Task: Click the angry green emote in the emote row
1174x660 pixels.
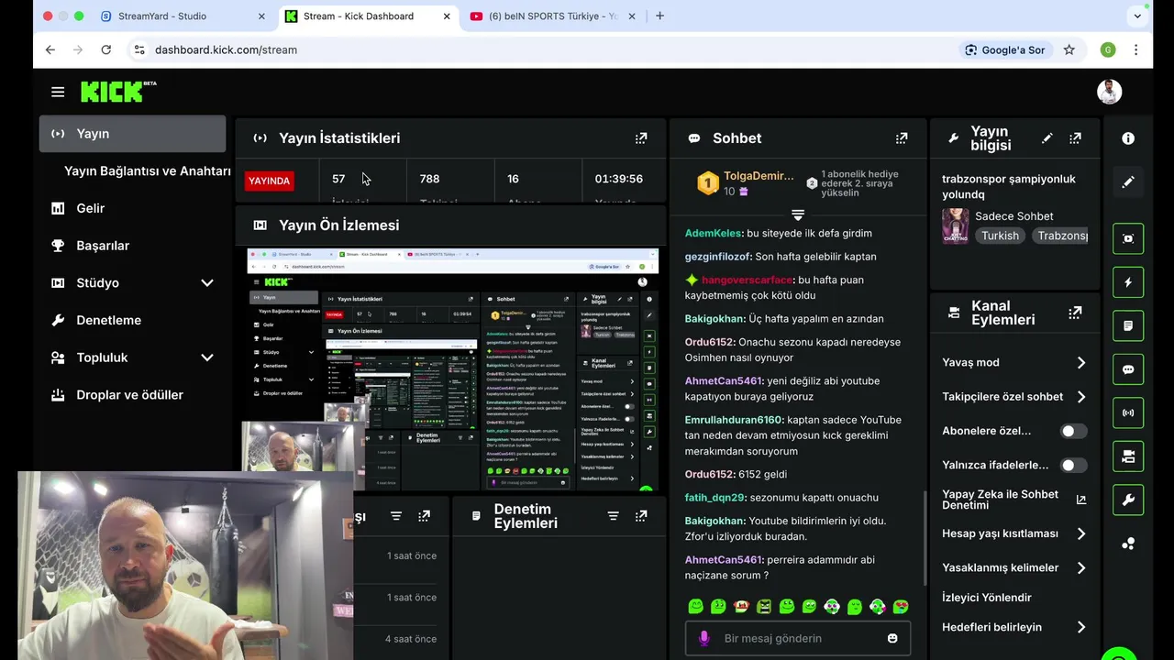Action: pos(764,607)
